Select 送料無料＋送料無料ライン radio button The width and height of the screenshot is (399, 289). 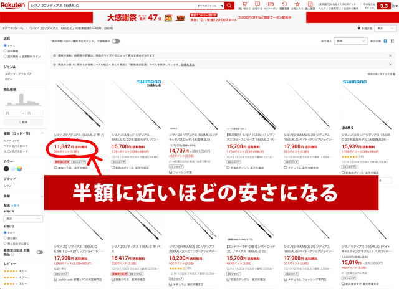[5, 56]
